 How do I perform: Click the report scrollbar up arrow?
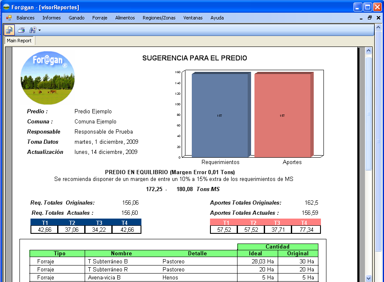pyautogui.click(x=368, y=51)
